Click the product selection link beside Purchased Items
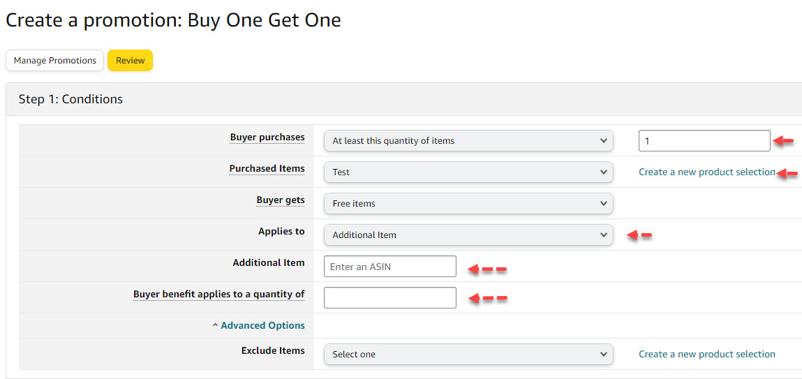The width and height of the screenshot is (802, 379). click(x=706, y=172)
